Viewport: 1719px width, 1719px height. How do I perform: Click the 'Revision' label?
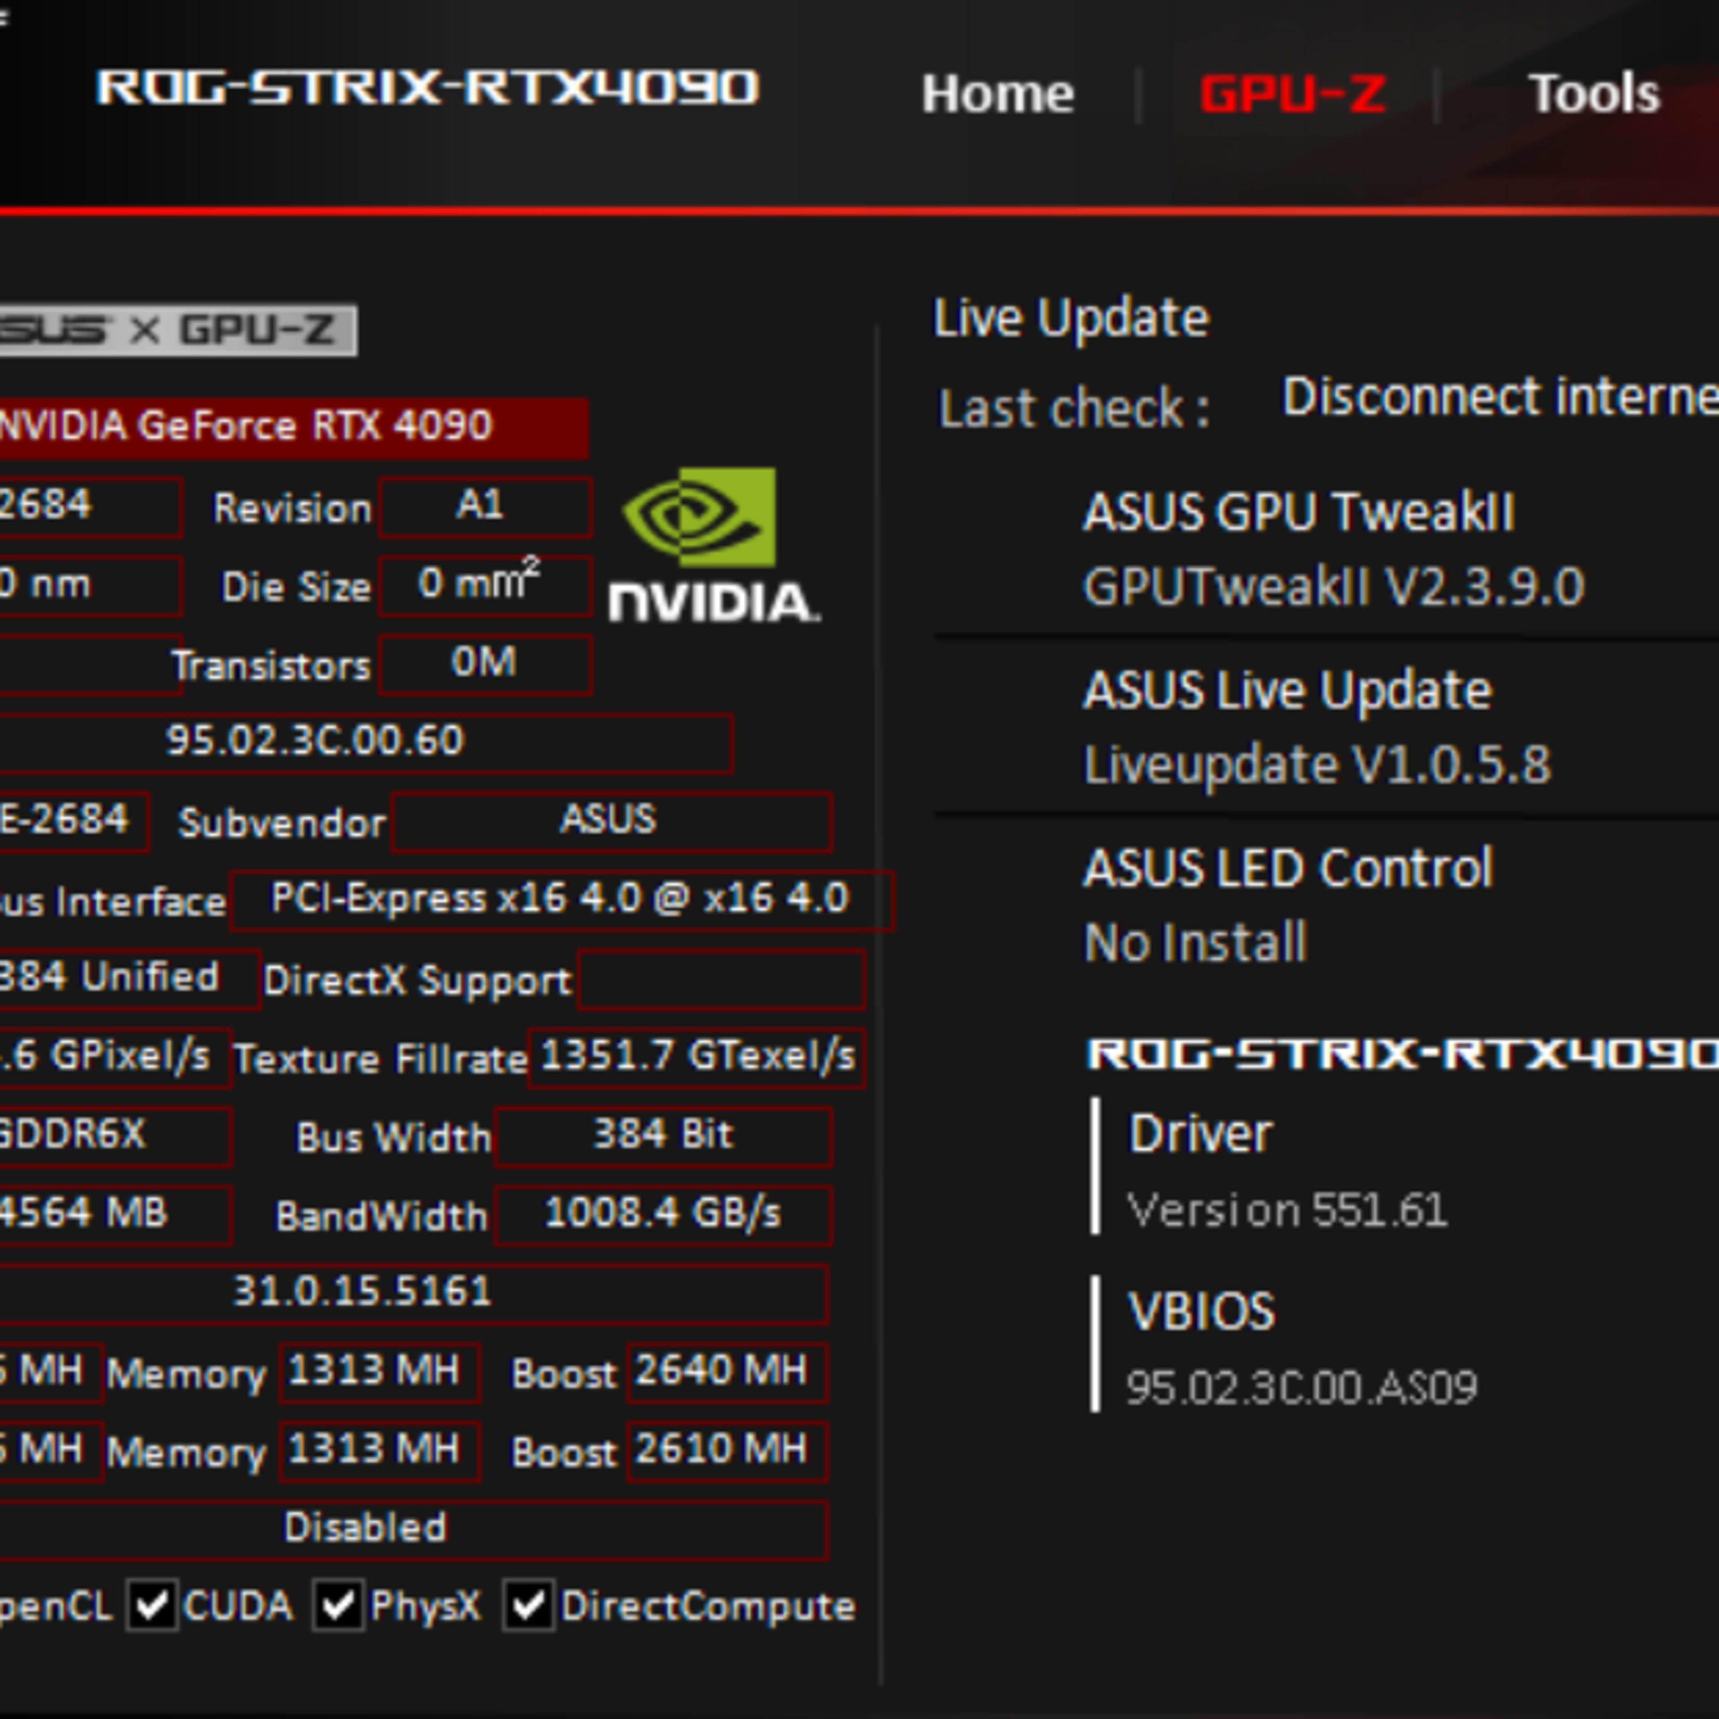point(293,509)
